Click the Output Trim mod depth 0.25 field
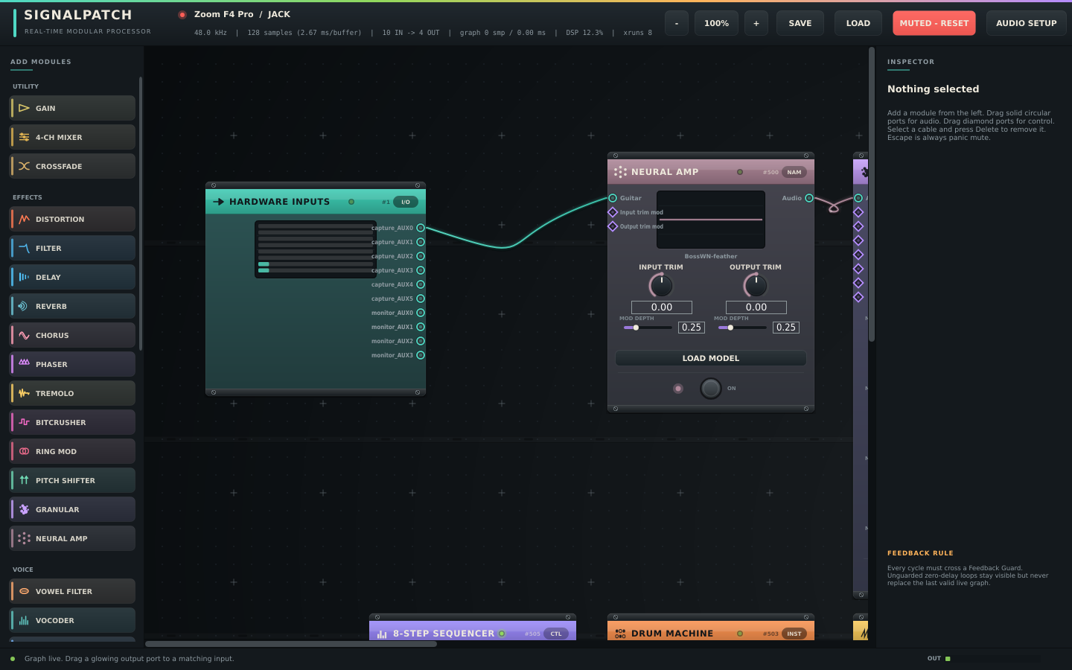 [786, 328]
